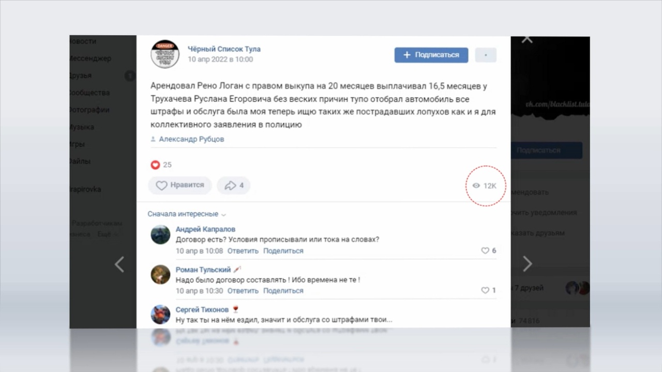Like Роман Тульский's comment heart
Image resolution: width=662 pixels, height=372 pixels.
485,290
